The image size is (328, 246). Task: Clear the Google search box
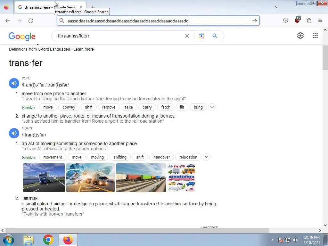[x=187, y=36]
